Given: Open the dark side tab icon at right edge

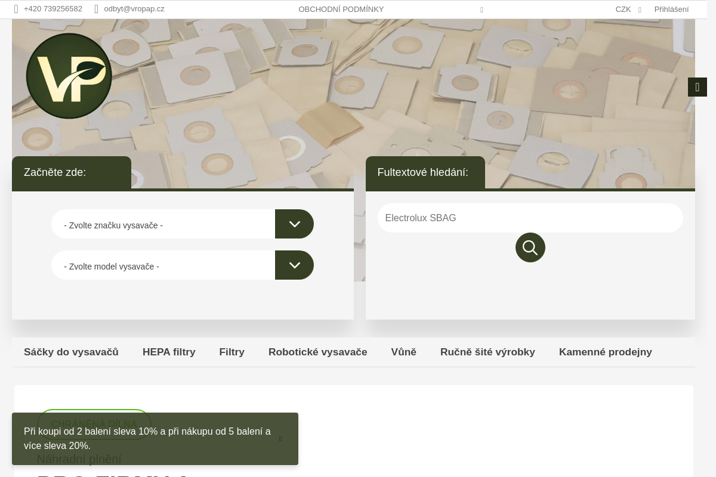Looking at the screenshot, I should (x=698, y=87).
